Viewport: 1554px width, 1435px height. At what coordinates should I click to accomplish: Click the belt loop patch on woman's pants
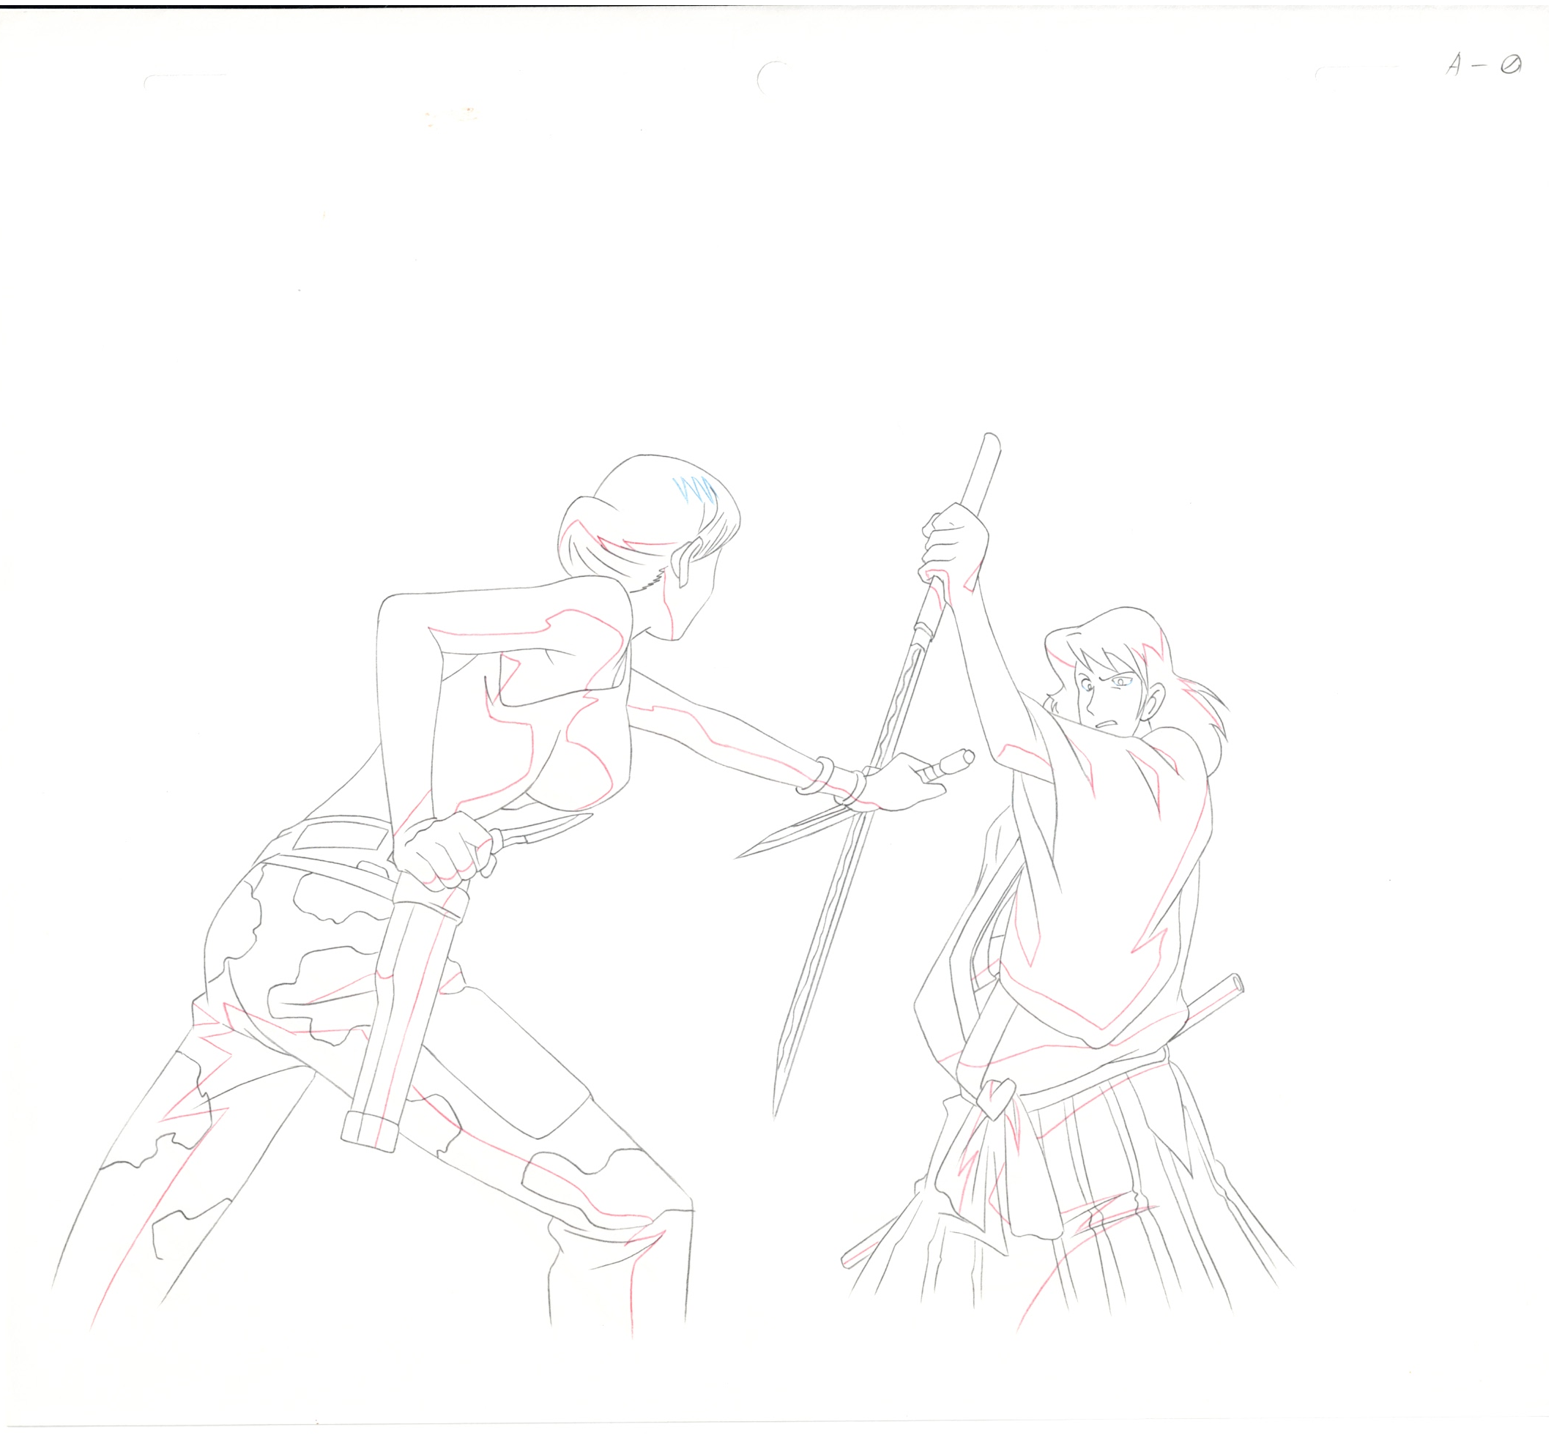click(x=342, y=837)
